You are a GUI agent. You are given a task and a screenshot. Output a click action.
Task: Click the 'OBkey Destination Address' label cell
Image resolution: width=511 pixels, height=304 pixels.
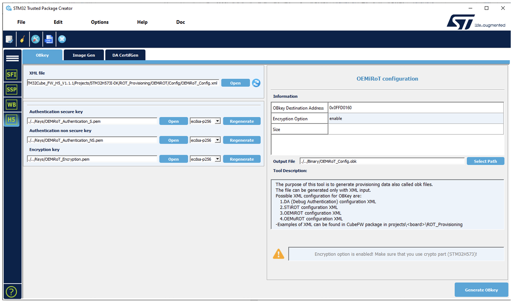[x=299, y=108]
